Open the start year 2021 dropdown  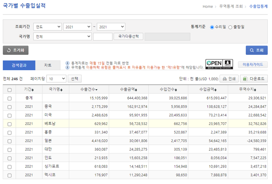coord(77,27)
